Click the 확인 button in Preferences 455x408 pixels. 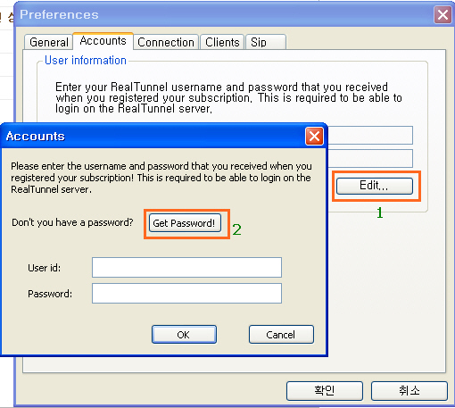coord(325,390)
